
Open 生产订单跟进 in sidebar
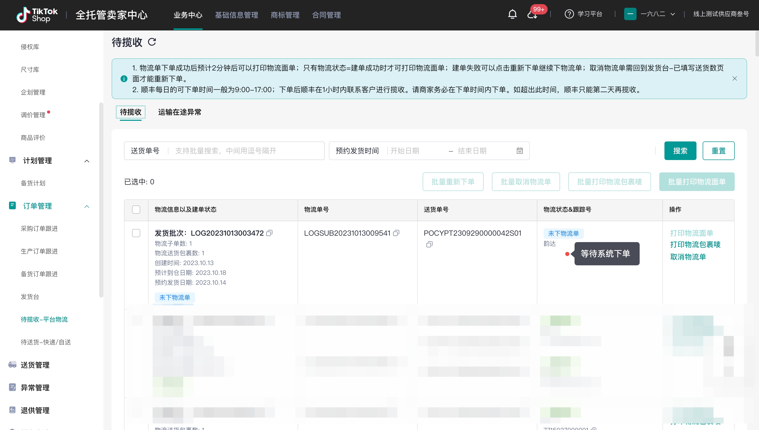39,251
